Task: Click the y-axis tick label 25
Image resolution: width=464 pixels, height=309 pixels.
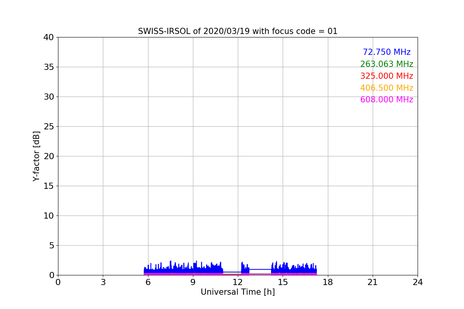Action: [49, 127]
